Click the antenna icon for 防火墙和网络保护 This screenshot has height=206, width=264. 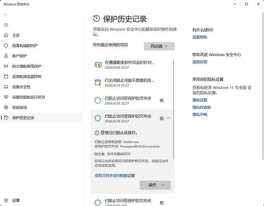point(6,66)
